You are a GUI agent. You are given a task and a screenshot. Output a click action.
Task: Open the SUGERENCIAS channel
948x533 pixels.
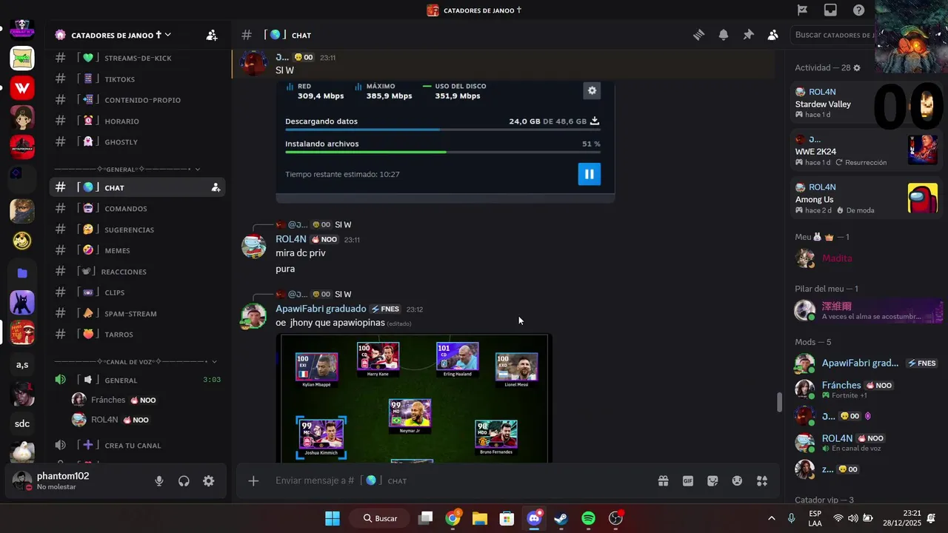pyautogui.click(x=138, y=229)
